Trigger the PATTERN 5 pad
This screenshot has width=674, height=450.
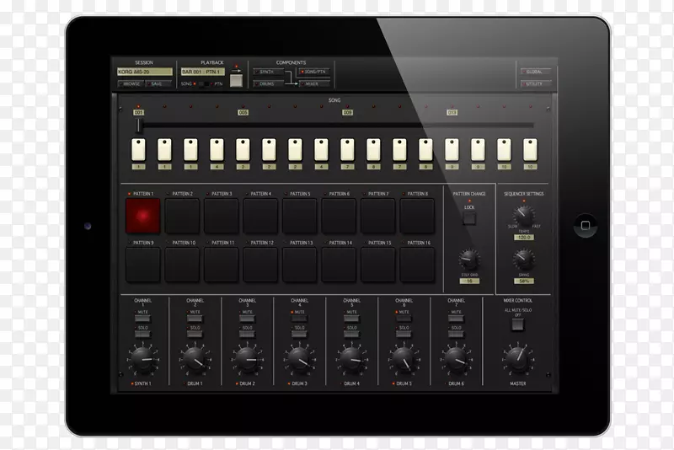[x=300, y=216]
